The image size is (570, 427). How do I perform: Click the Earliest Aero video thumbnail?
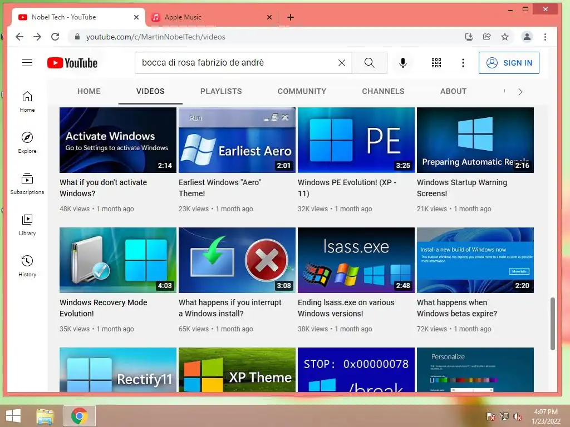point(237,140)
